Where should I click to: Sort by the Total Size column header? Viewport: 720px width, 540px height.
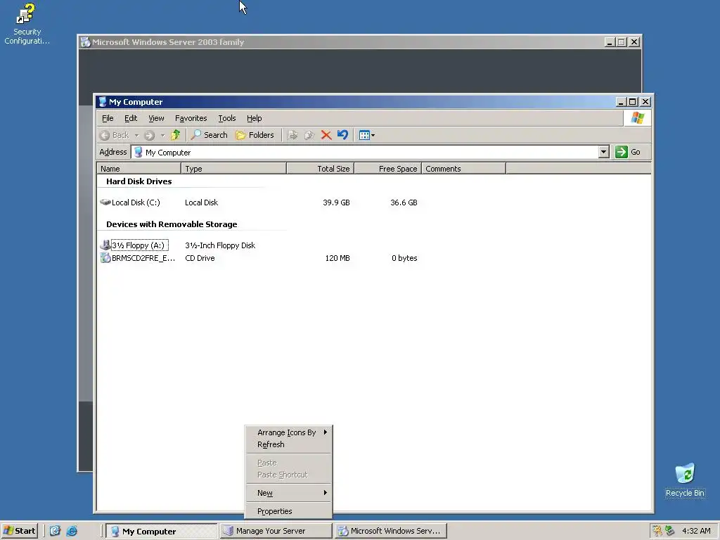point(320,169)
